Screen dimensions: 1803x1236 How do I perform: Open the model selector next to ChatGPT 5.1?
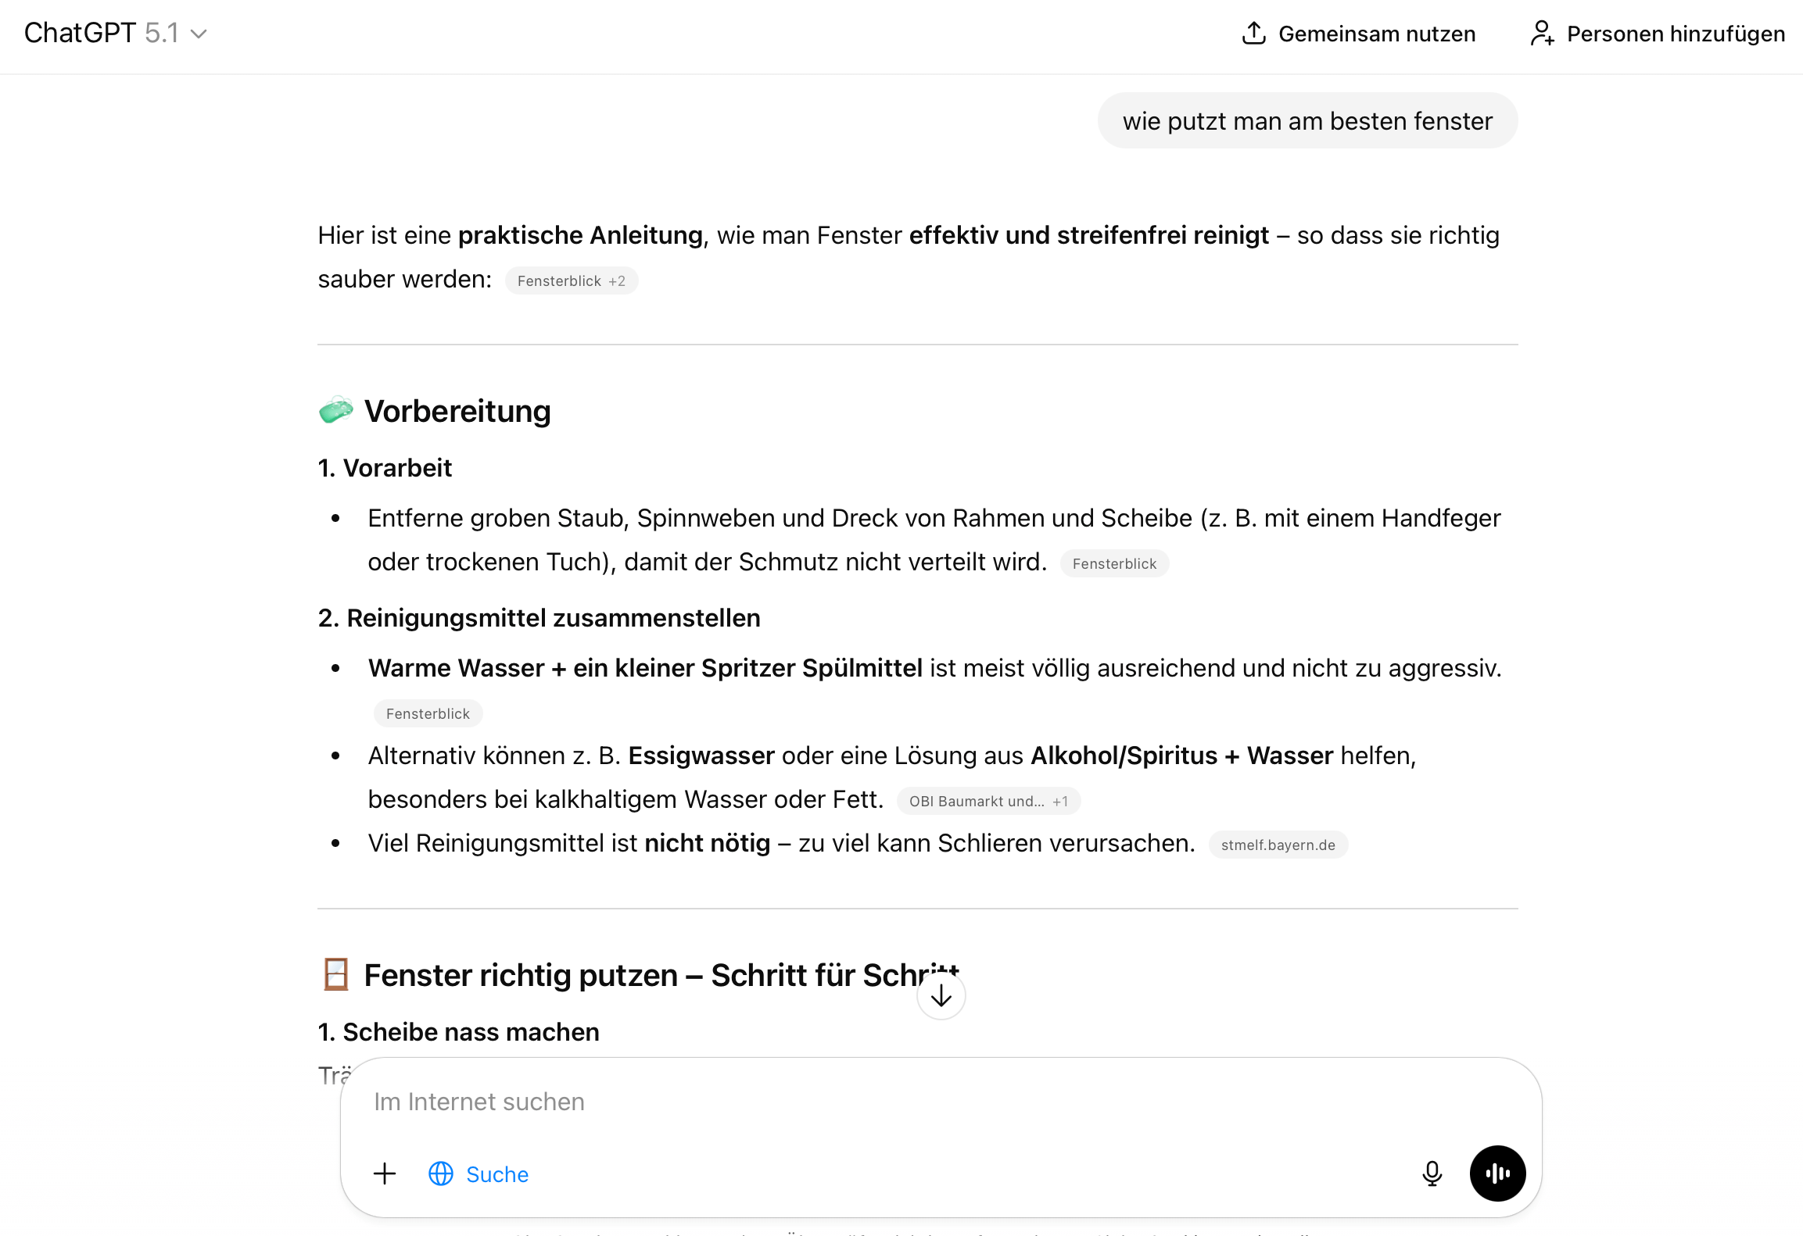[x=200, y=34]
